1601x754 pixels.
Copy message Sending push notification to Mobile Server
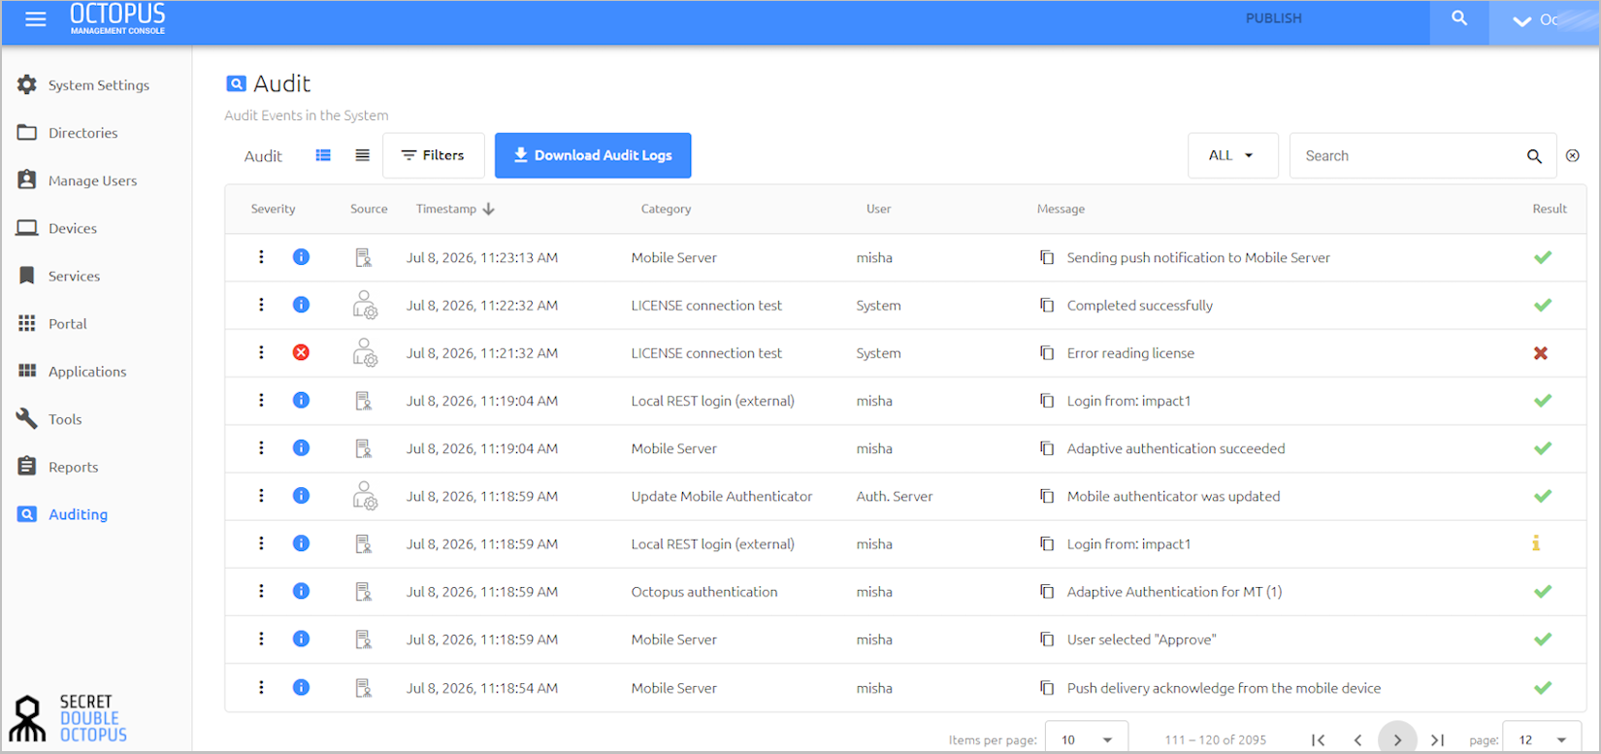(x=1047, y=257)
